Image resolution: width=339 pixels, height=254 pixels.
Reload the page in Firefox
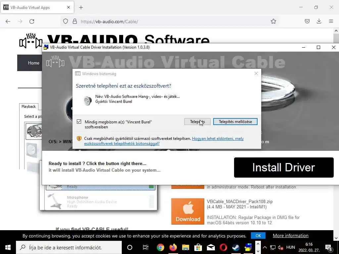(32, 21)
